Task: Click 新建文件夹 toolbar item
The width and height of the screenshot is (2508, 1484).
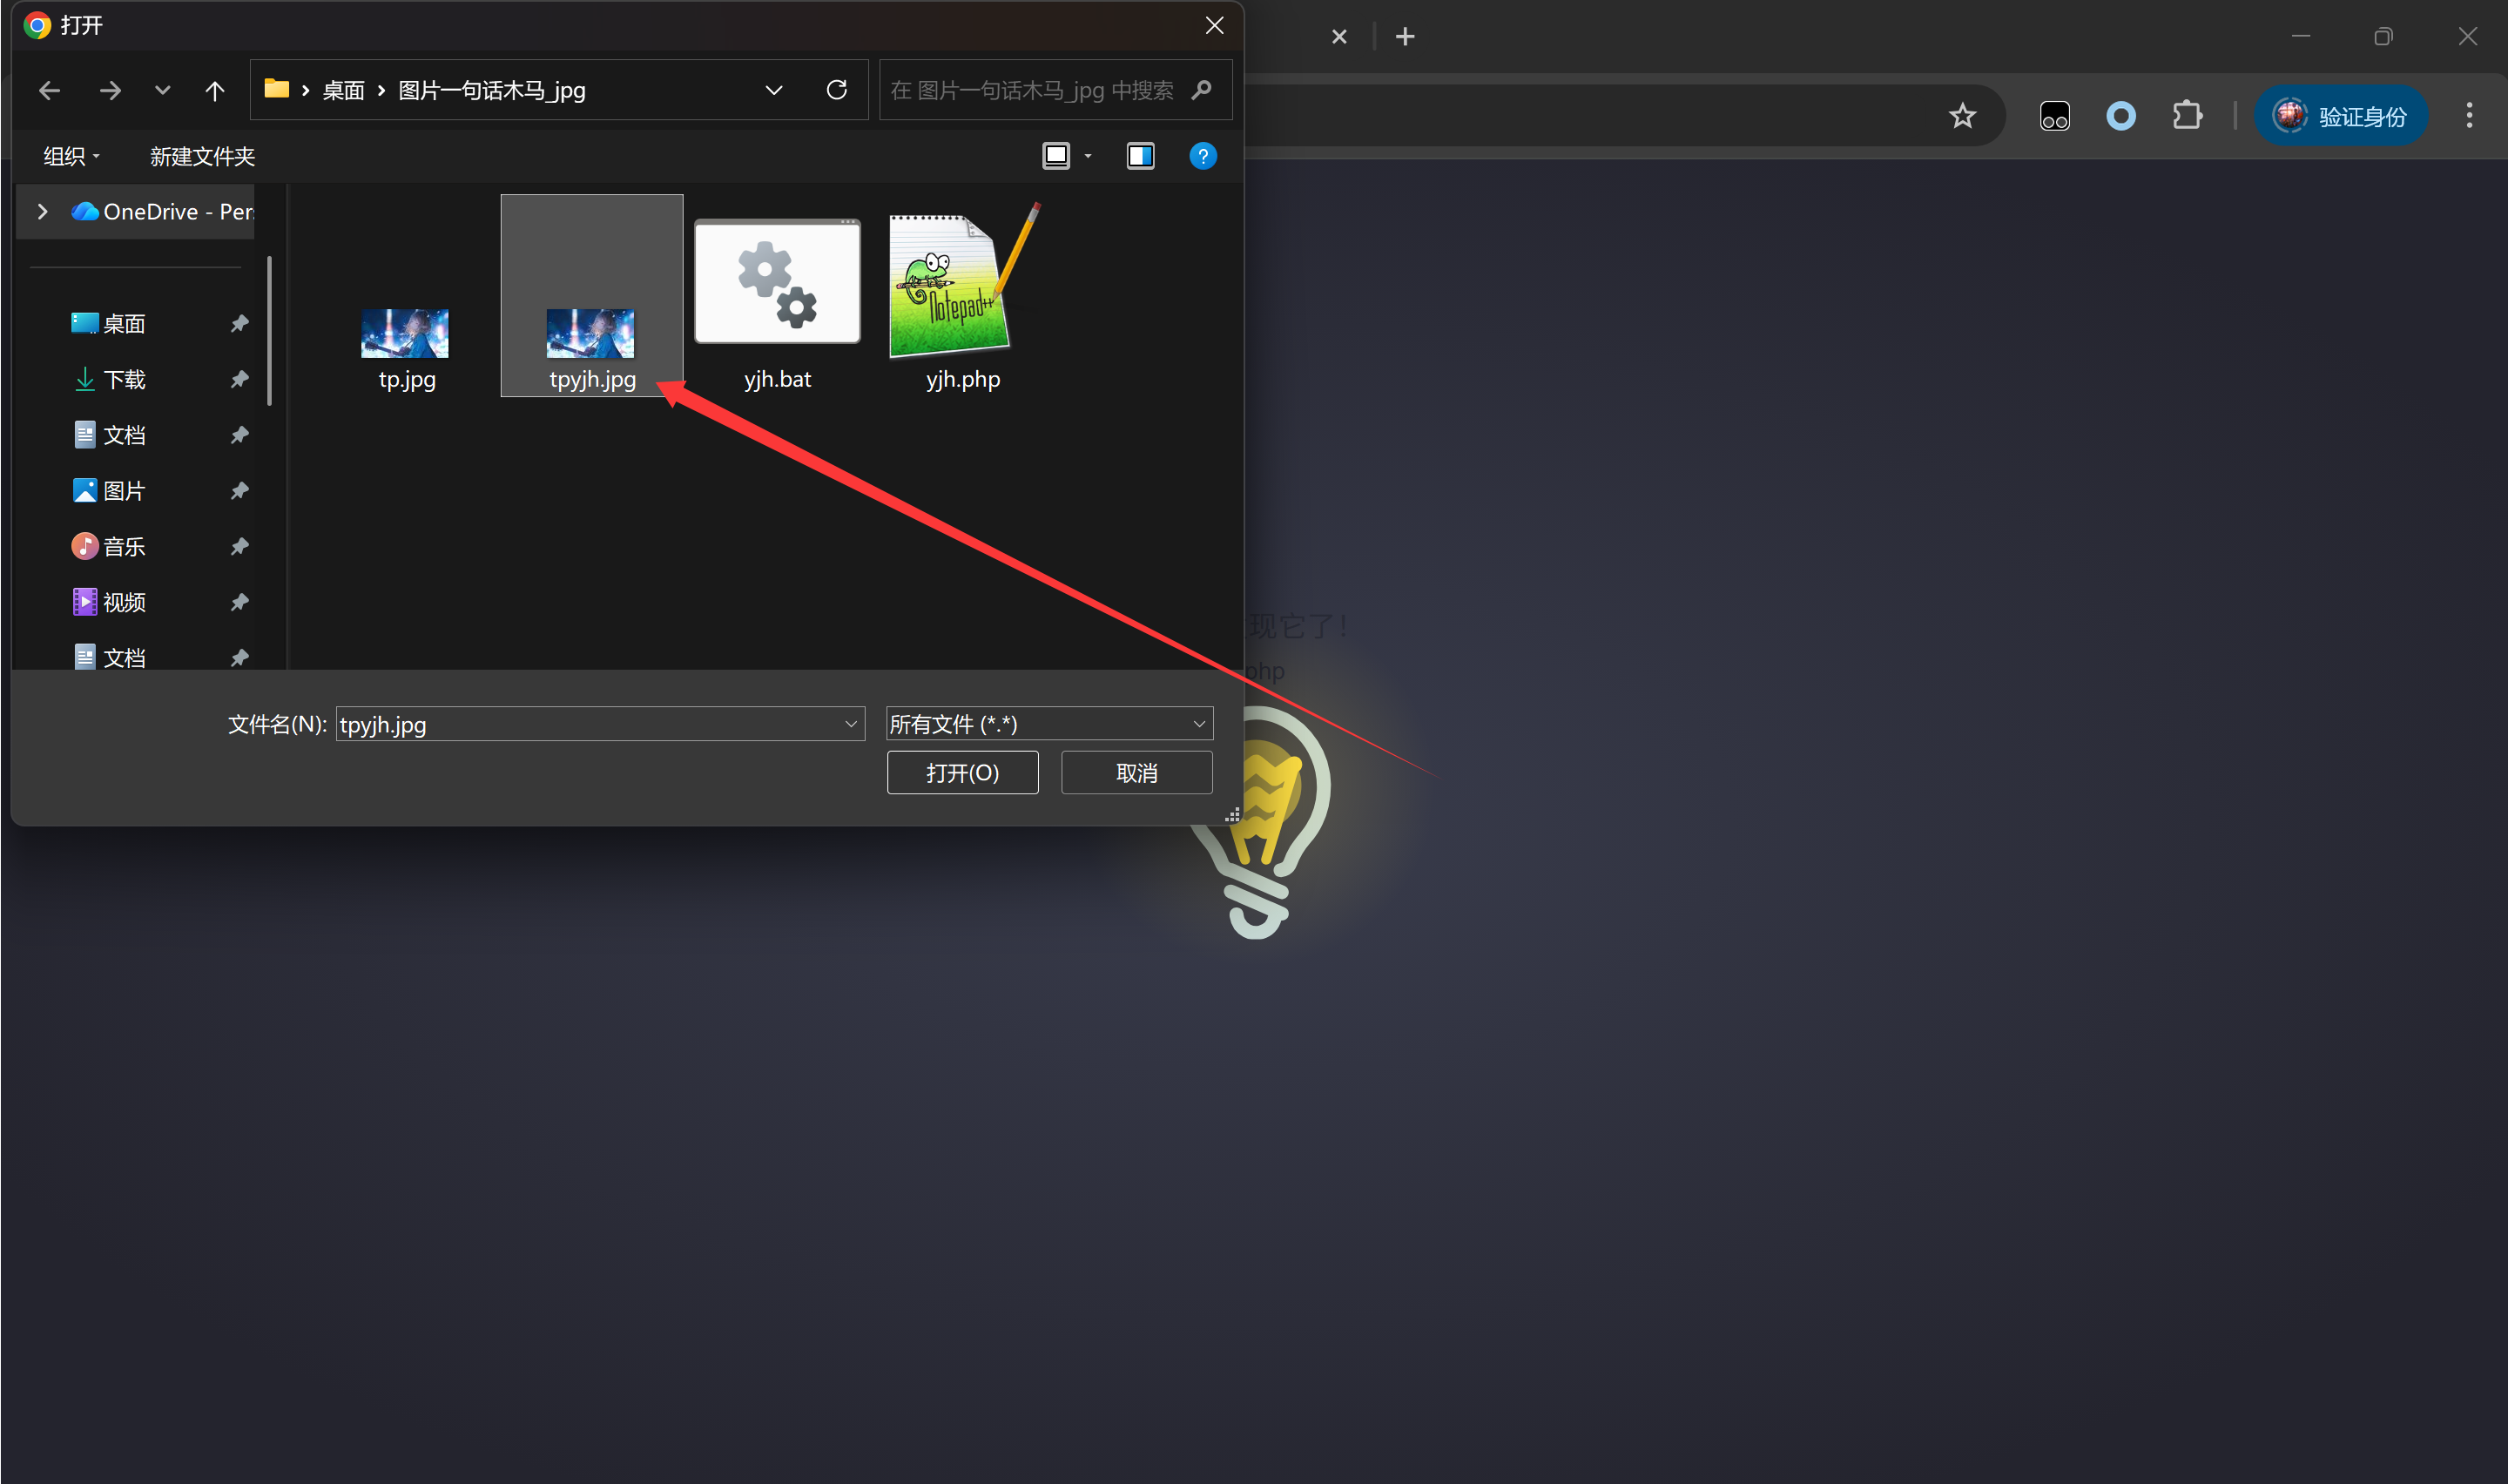Action: [202, 157]
